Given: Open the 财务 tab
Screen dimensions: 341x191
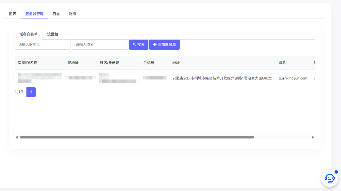Looking at the screenshot, I should click(x=72, y=13).
